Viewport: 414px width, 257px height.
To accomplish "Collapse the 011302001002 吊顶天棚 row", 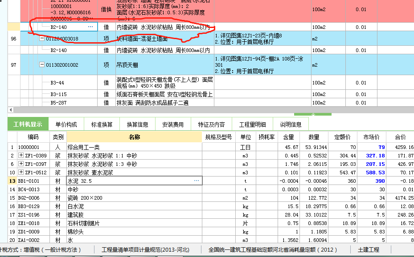I will tap(42, 64).
